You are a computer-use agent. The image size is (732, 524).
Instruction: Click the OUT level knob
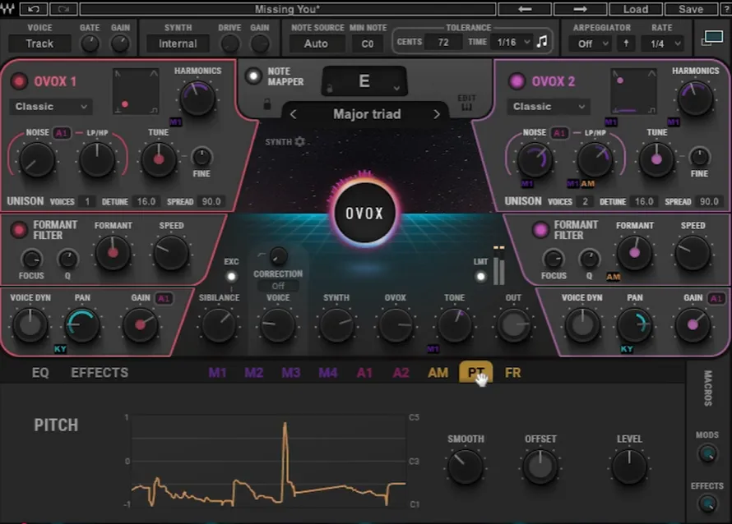(x=513, y=324)
